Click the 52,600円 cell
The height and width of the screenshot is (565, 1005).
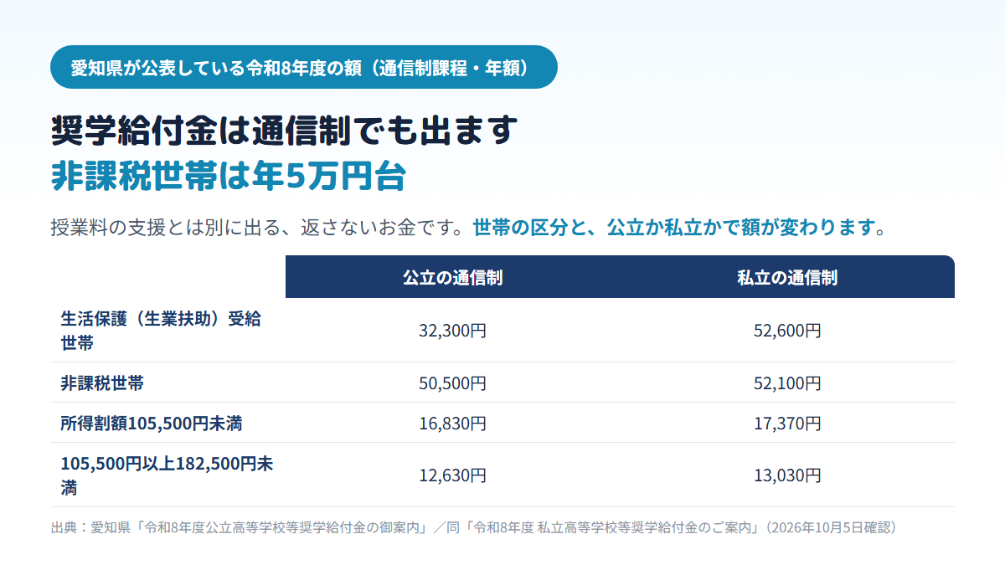point(787,331)
